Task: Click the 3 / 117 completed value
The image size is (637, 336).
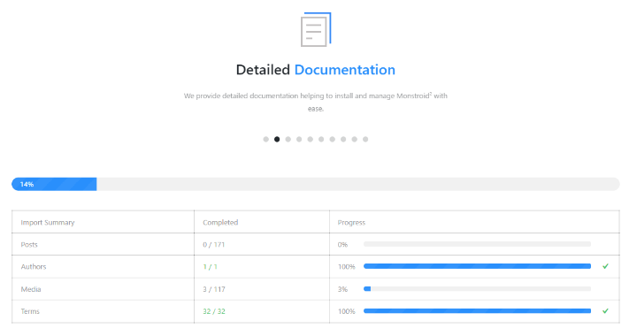Action: [x=214, y=289]
